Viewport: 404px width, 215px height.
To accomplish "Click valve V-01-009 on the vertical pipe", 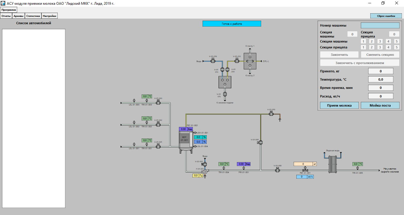I will (261, 143).
